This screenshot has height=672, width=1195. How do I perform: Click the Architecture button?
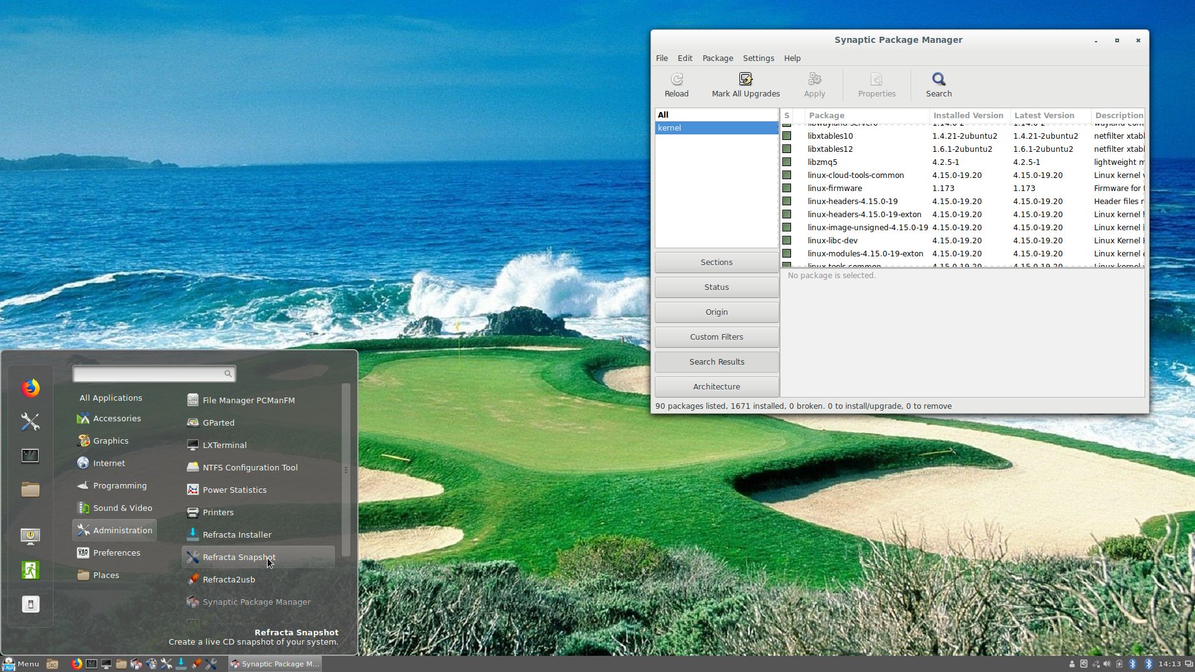(x=716, y=386)
